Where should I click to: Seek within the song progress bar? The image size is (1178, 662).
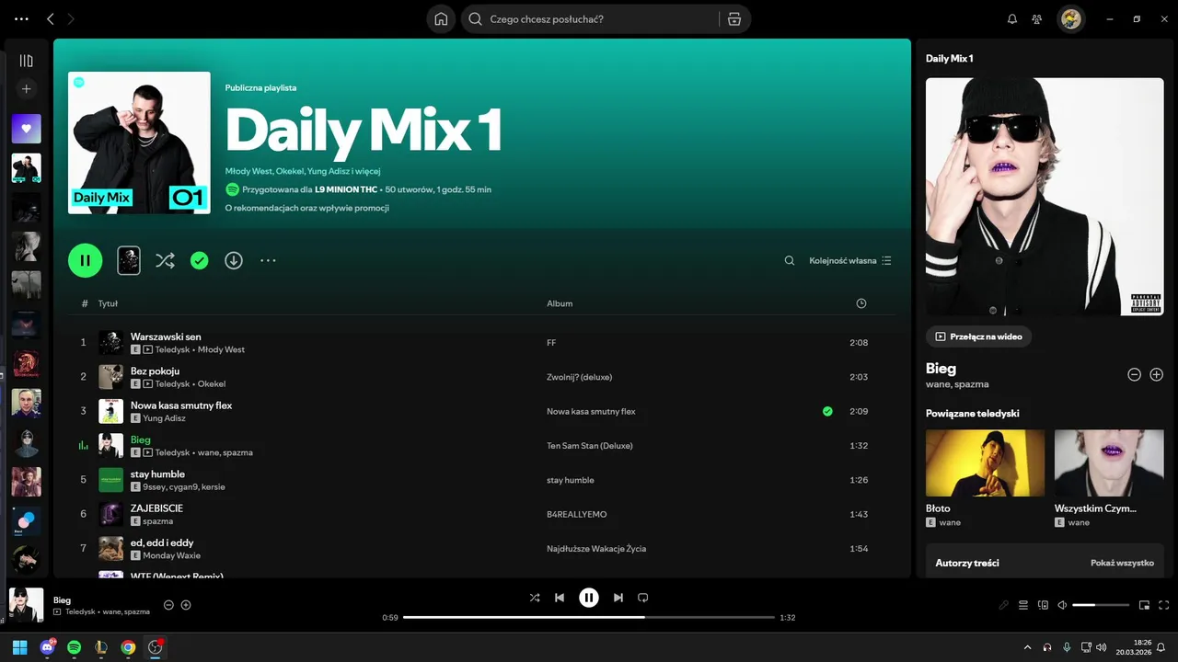[589, 617]
